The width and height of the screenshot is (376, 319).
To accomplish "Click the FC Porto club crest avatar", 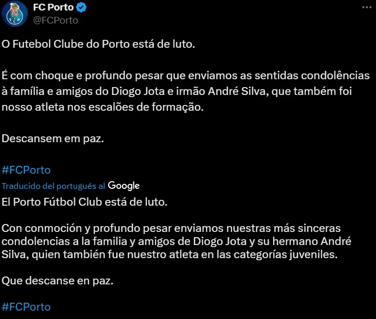I will (15, 14).
